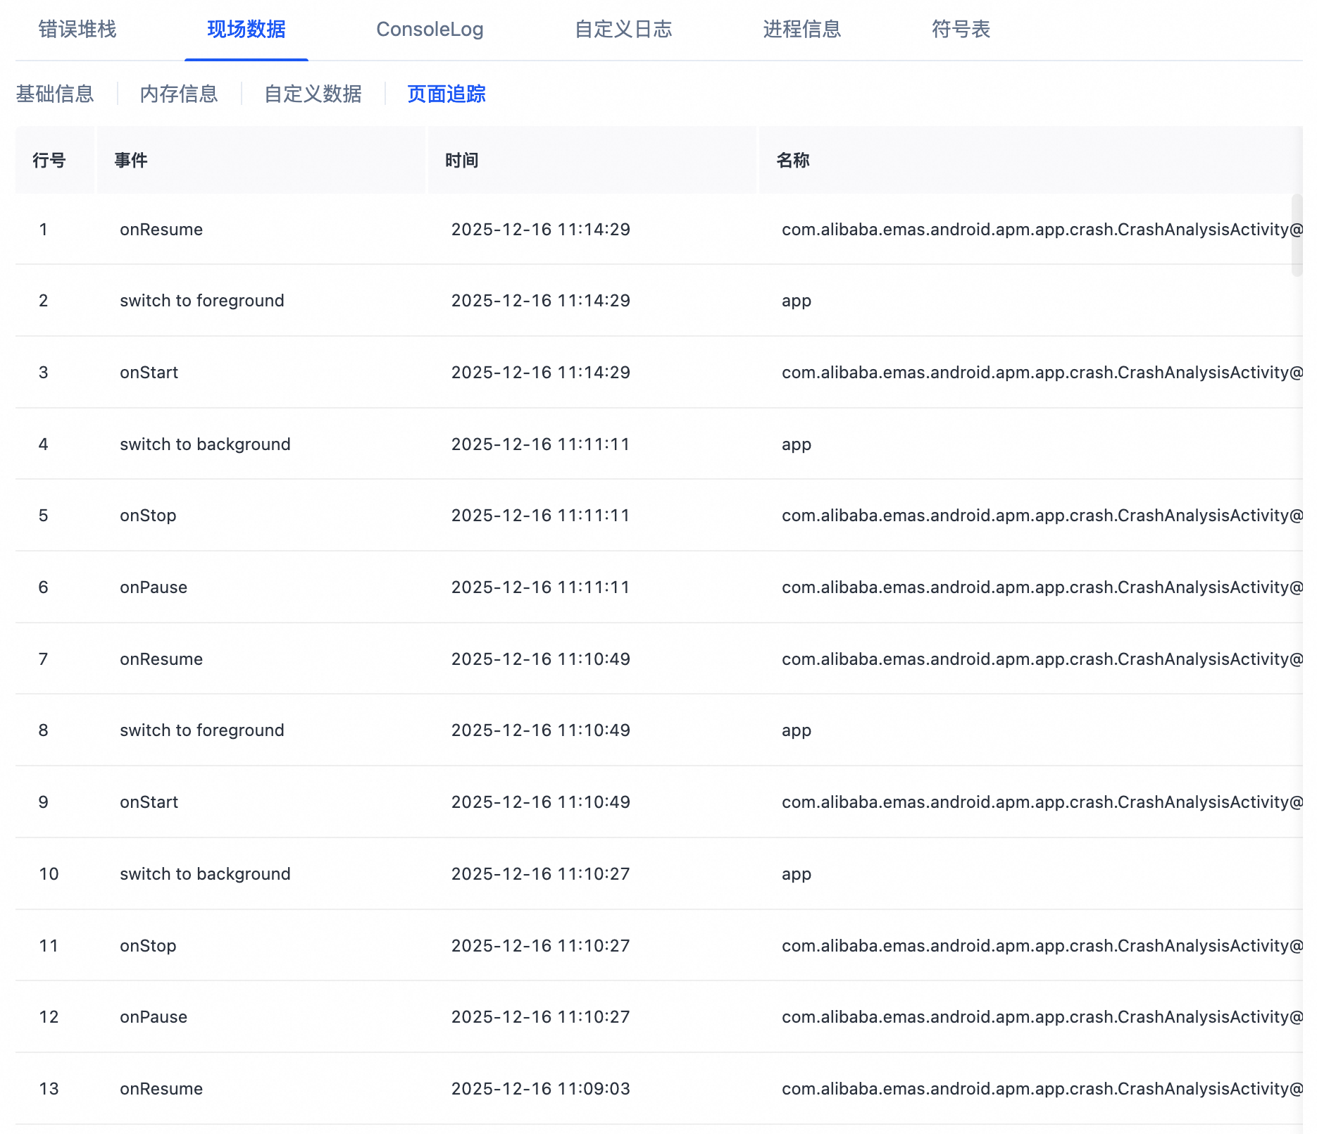Select the onPause event in row 12
1317x1134 pixels.
pos(154,1017)
